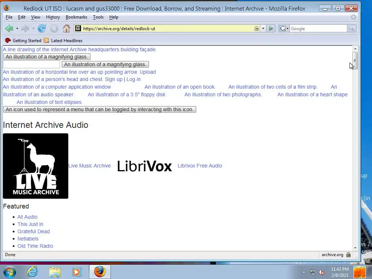Click the Stop loading icon
372x279 pixels.
click(x=54, y=28)
